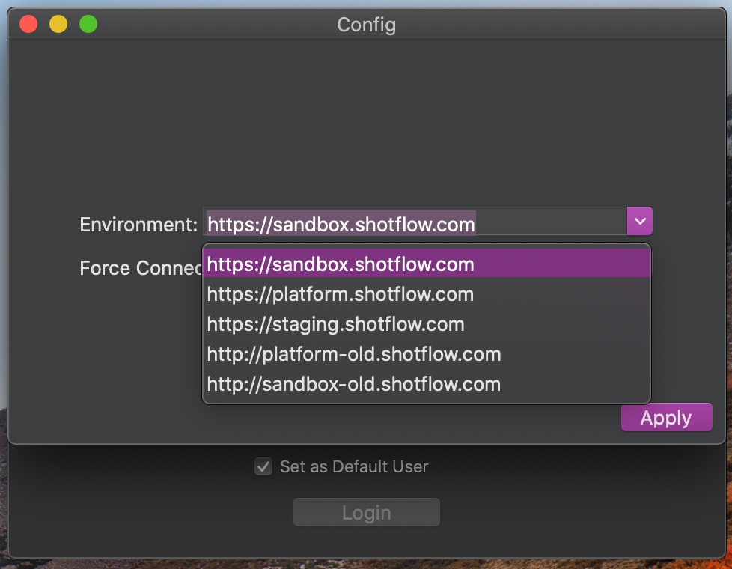Click into the Environment URL text field
Screen dimensions: 732x569
(415, 222)
